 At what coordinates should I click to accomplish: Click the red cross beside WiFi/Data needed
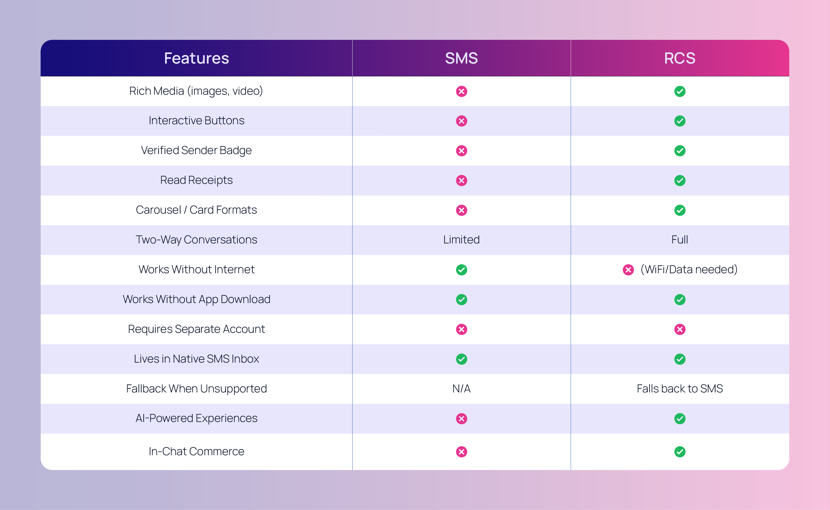click(628, 270)
